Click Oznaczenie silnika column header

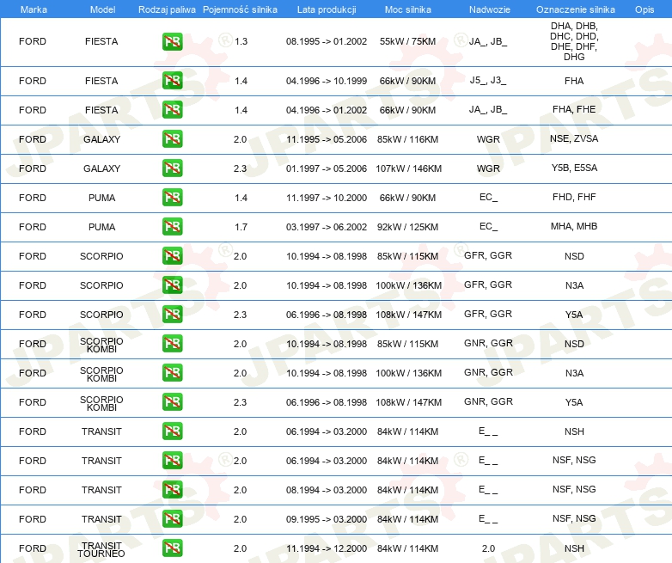tap(576, 9)
